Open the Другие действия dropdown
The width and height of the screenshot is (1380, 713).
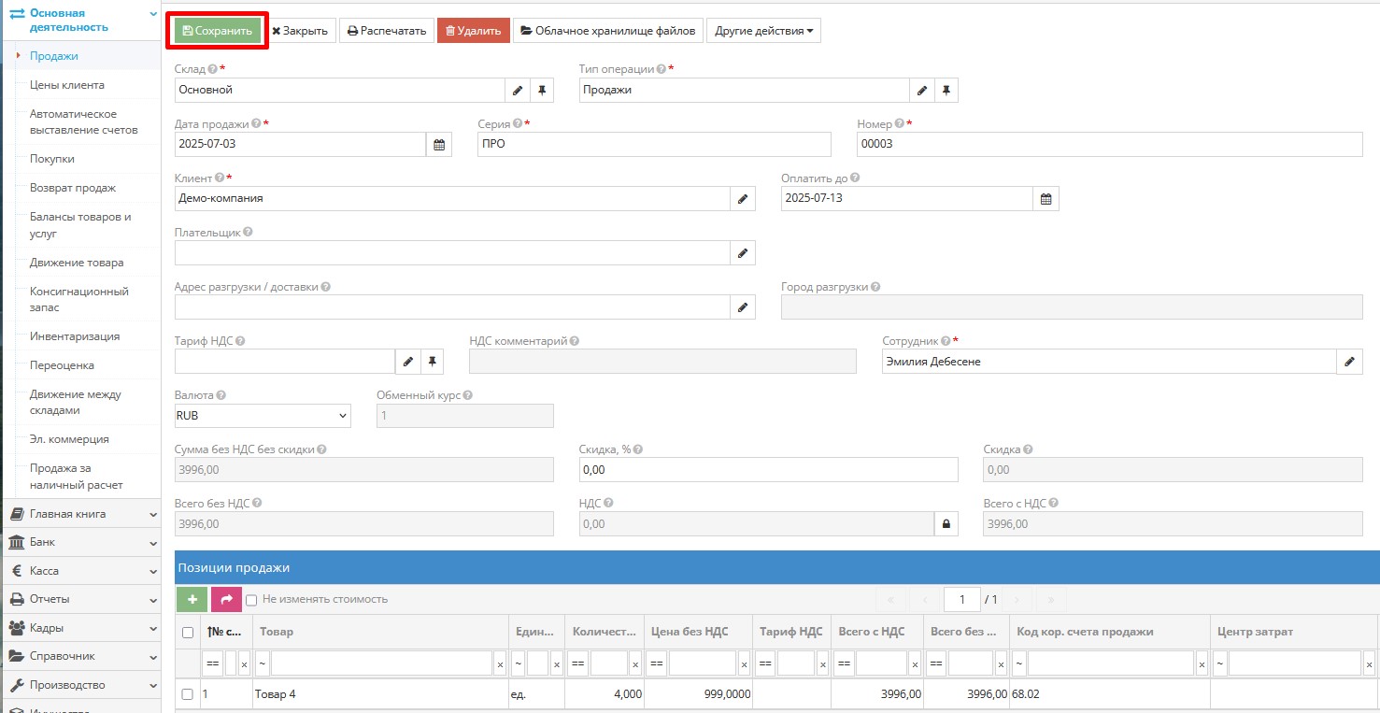coord(762,31)
